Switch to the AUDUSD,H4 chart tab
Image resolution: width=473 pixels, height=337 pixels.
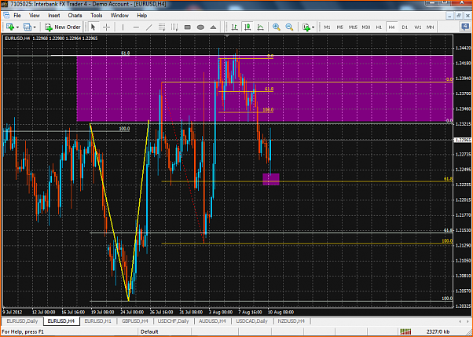(x=214, y=321)
